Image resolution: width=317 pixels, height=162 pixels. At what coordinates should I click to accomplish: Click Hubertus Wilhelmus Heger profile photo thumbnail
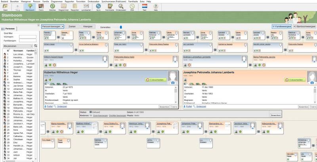tap(173, 77)
